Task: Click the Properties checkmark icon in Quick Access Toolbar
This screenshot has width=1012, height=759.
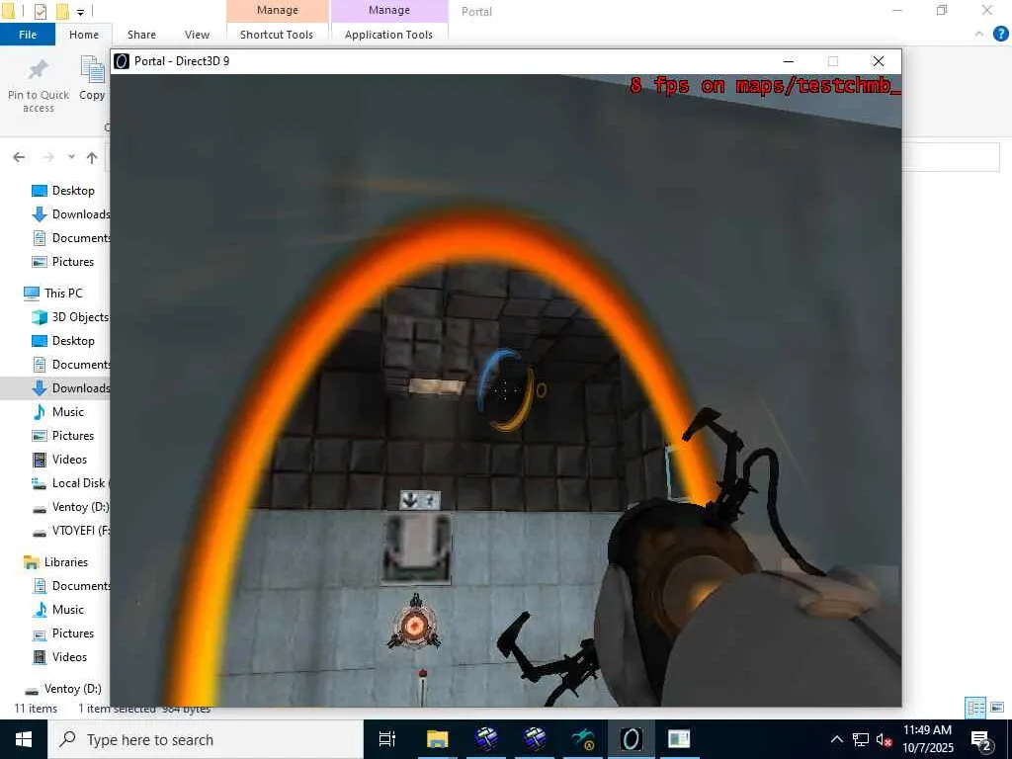Action: (x=40, y=11)
